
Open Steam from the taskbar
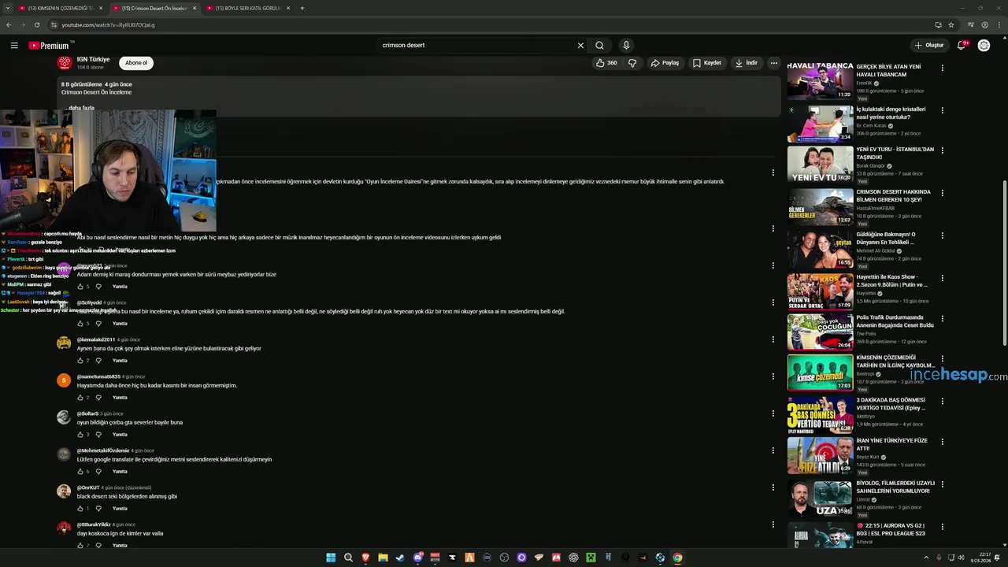[400, 558]
